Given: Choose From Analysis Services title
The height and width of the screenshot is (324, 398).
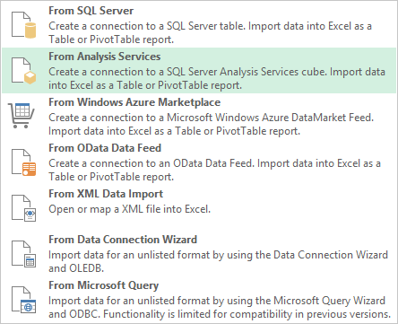Looking at the screenshot, I should click(x=105, y=57).
